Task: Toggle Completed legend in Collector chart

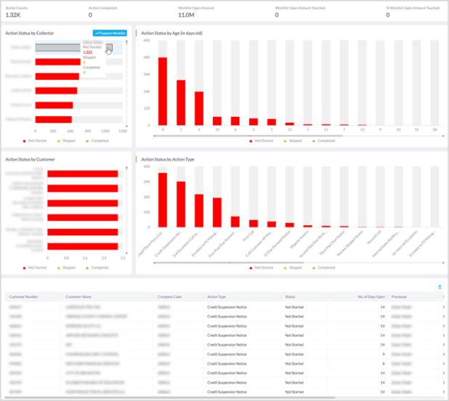Action: coord(97,141)
